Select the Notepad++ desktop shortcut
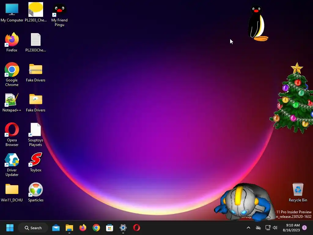The height and width of the screenshot is (235, 313). tap(12, 102)
